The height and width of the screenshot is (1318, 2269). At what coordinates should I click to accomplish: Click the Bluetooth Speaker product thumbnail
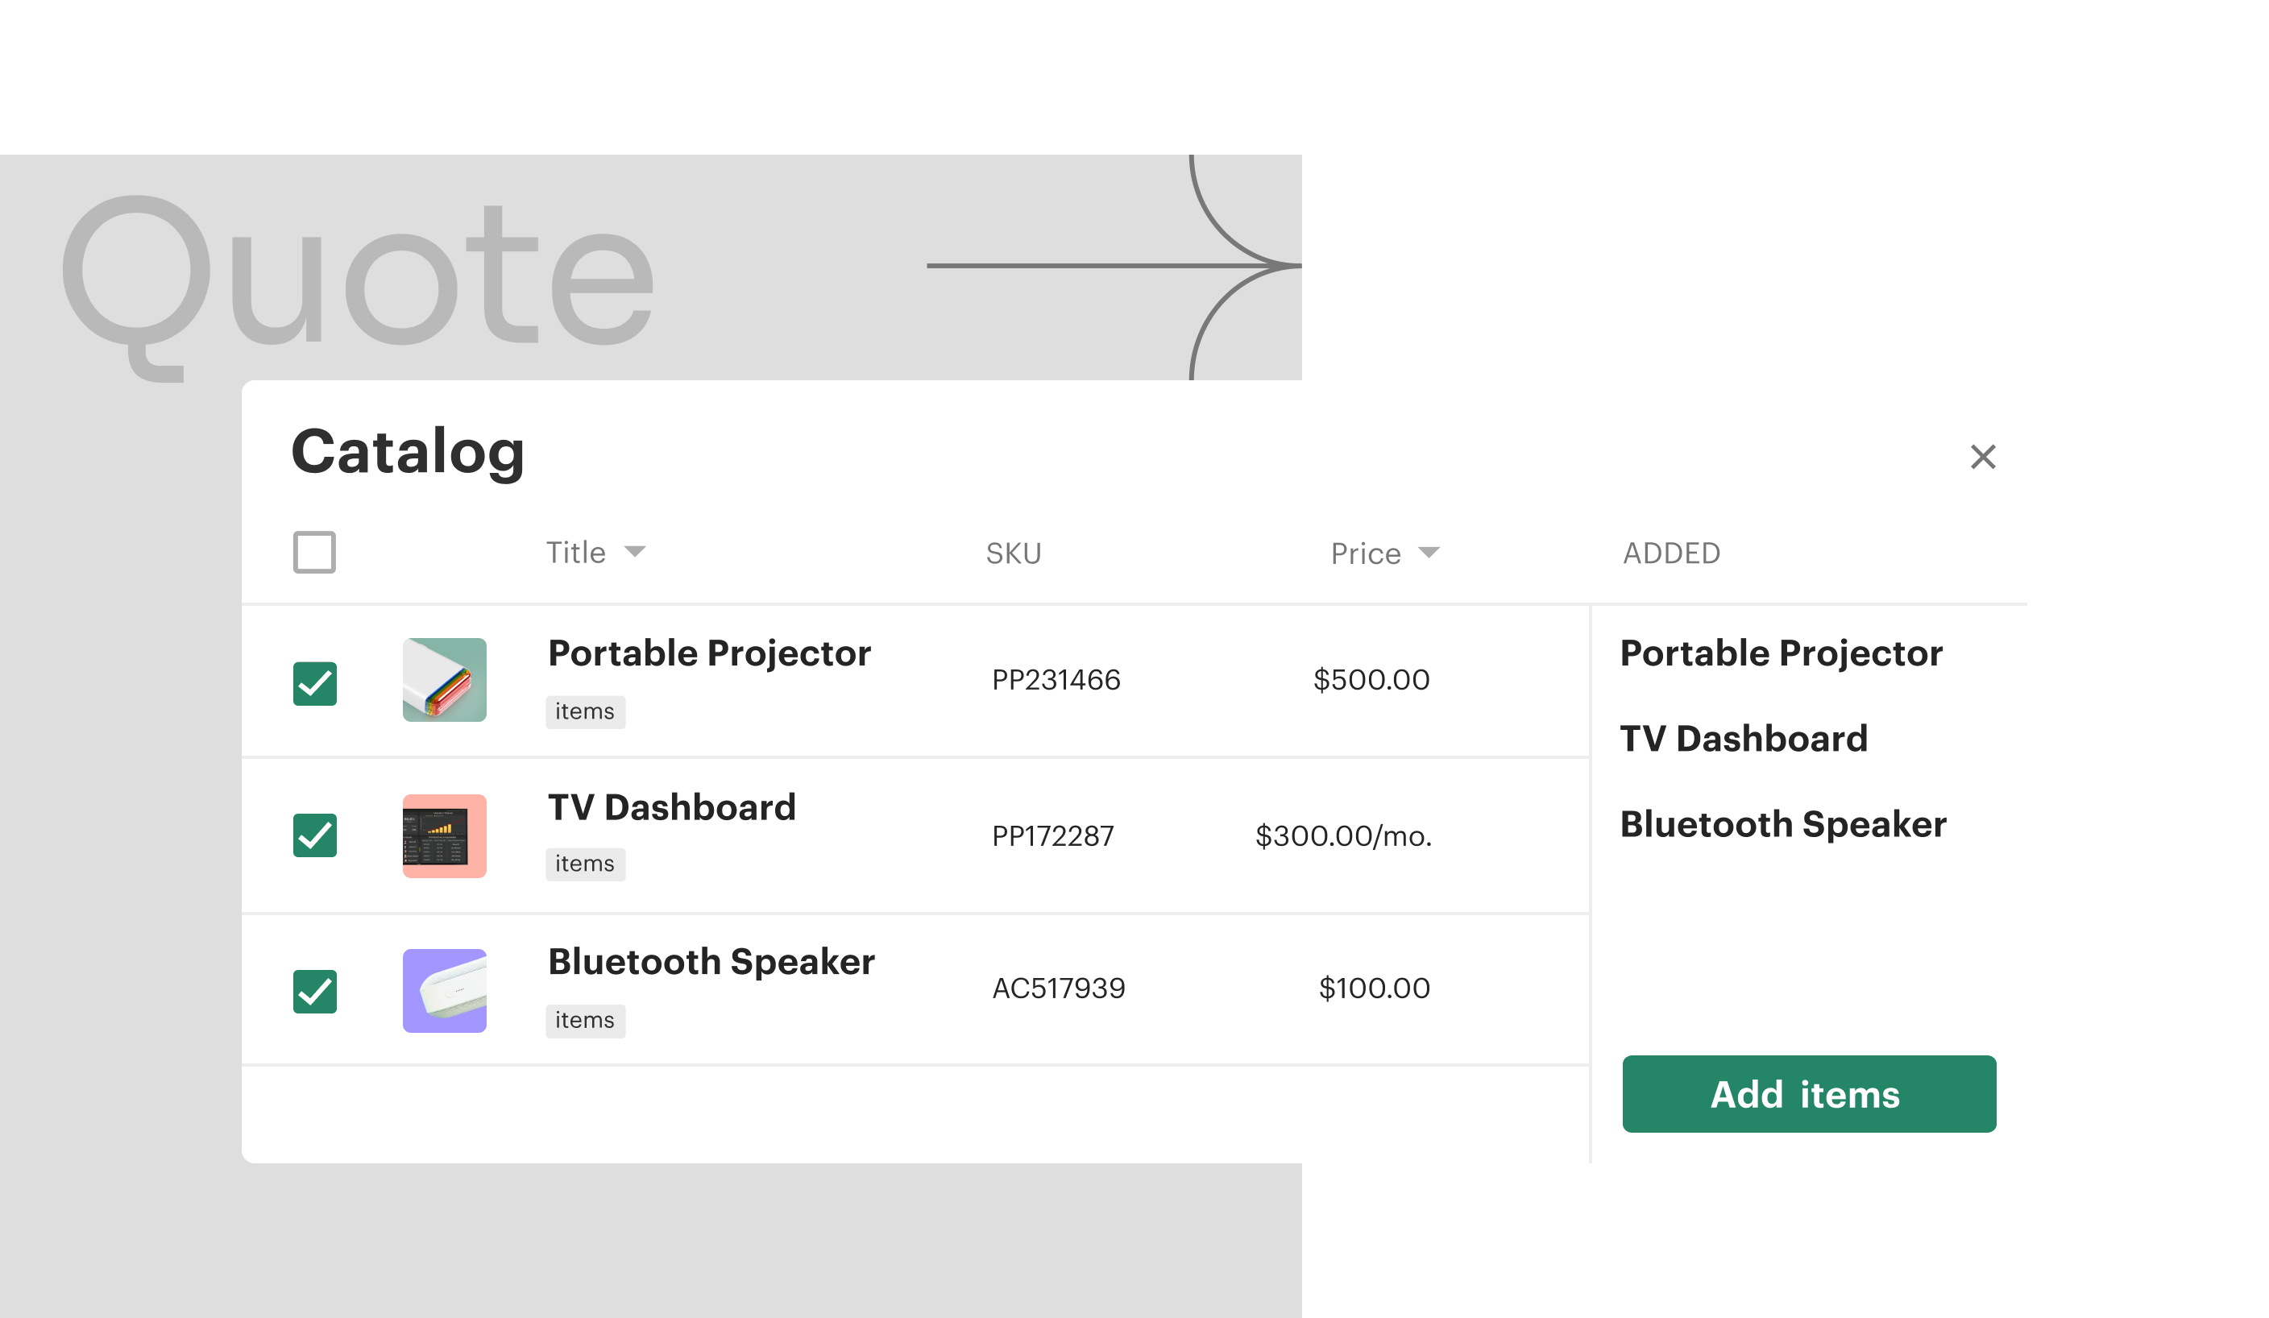click(x=444, y=990)
